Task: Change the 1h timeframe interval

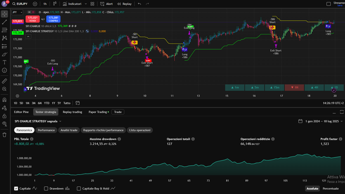Action: point(45,4)
